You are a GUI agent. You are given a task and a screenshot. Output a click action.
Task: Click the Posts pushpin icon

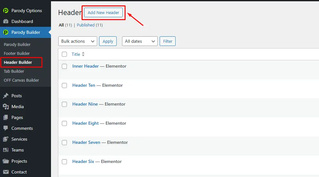(6, 96)
